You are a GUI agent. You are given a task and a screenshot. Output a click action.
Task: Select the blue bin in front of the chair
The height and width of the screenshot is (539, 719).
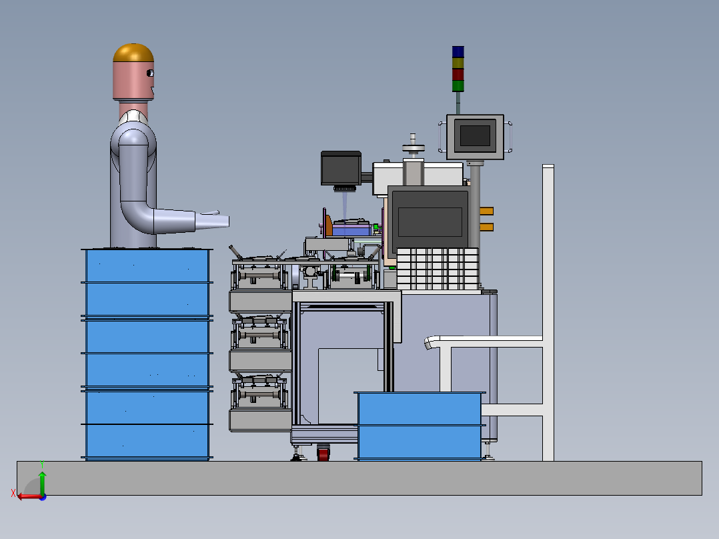[420, 426]
